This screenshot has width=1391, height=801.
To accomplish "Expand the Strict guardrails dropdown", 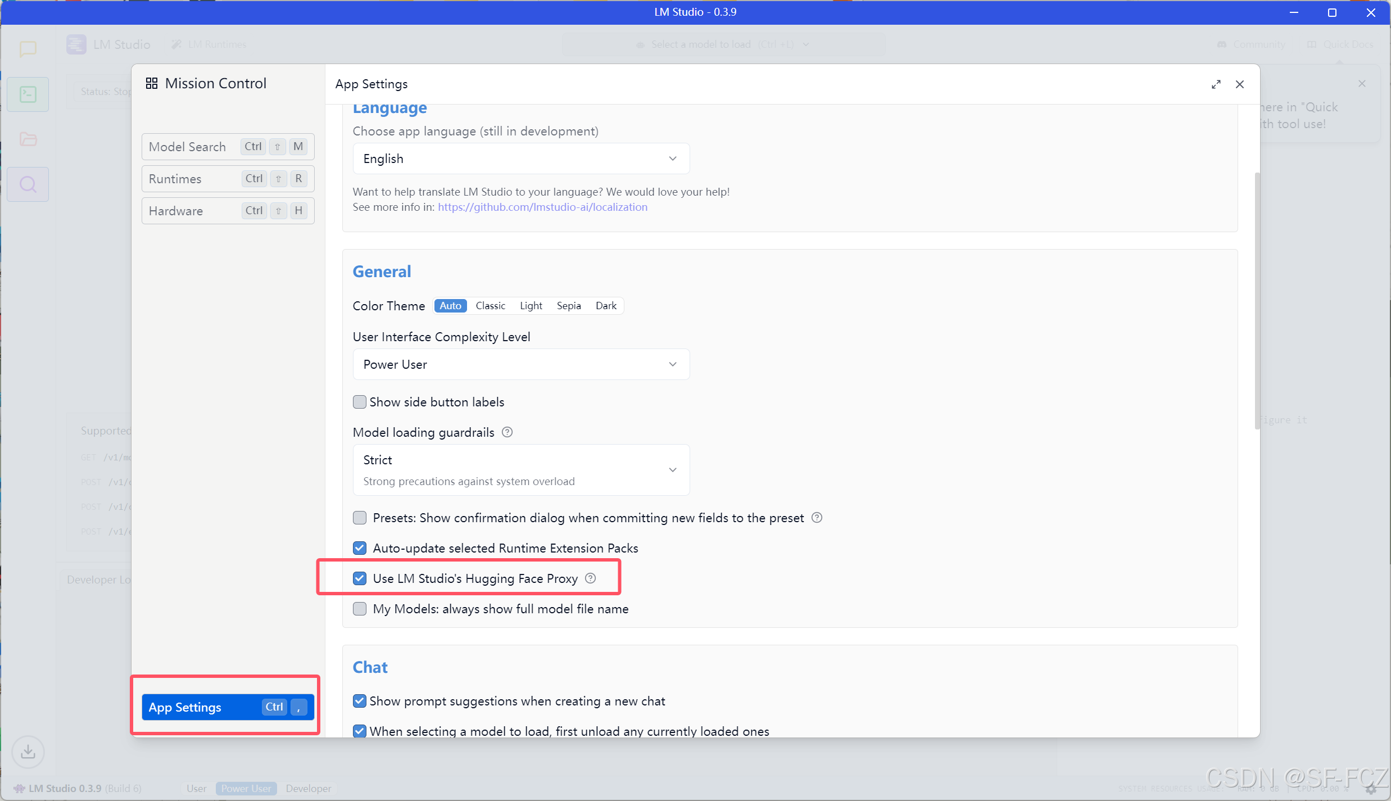I will (x=520, y=470).
